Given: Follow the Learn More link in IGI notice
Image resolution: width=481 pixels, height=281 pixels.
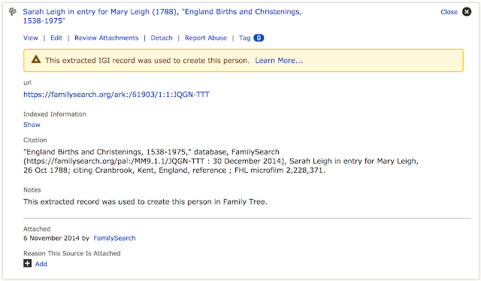Looking at the screenshot, I should coord(279,60).
